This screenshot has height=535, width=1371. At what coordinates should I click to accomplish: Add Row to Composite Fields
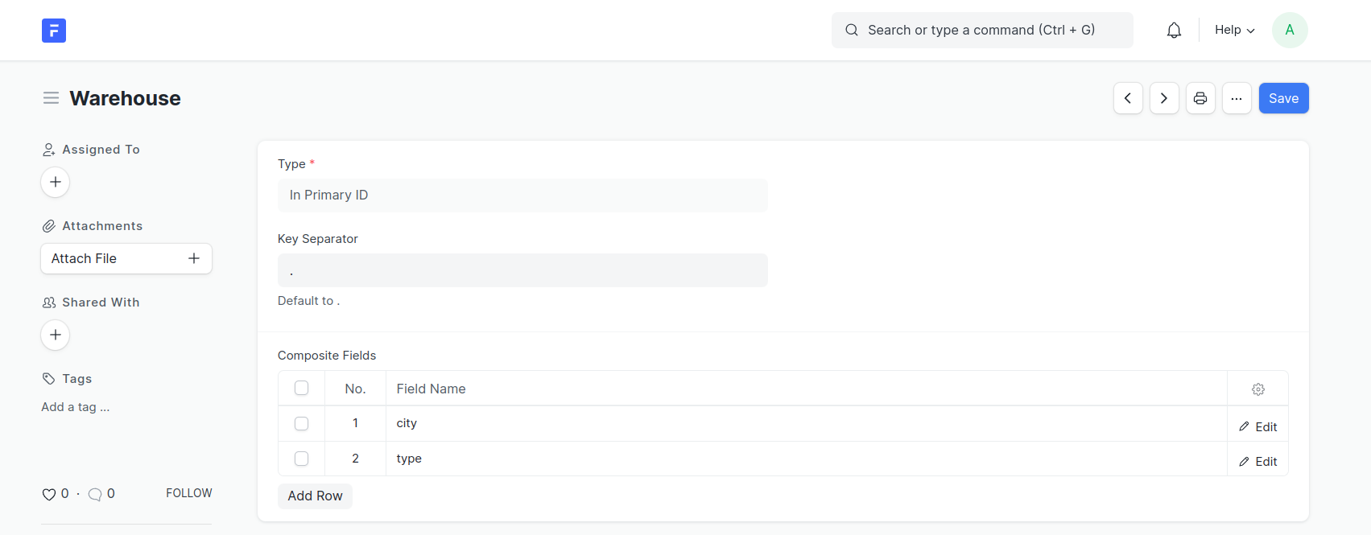(x=315, y=496)
